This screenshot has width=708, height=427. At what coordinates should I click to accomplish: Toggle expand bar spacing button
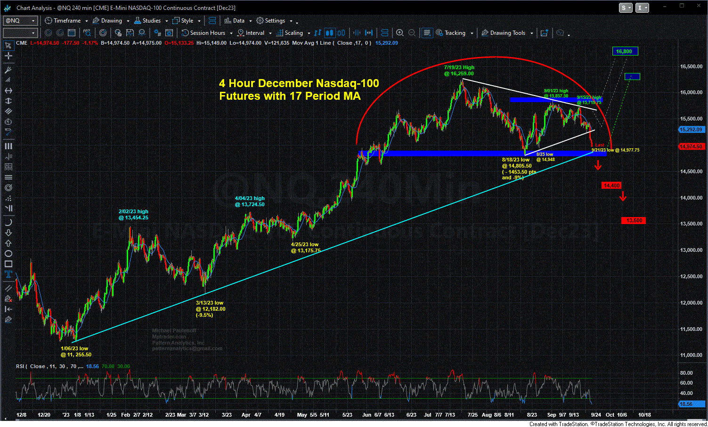[x=370, y=33]
